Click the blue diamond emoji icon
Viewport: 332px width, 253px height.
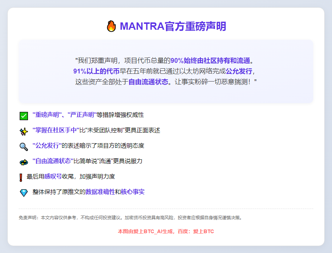tap(24, 193)
